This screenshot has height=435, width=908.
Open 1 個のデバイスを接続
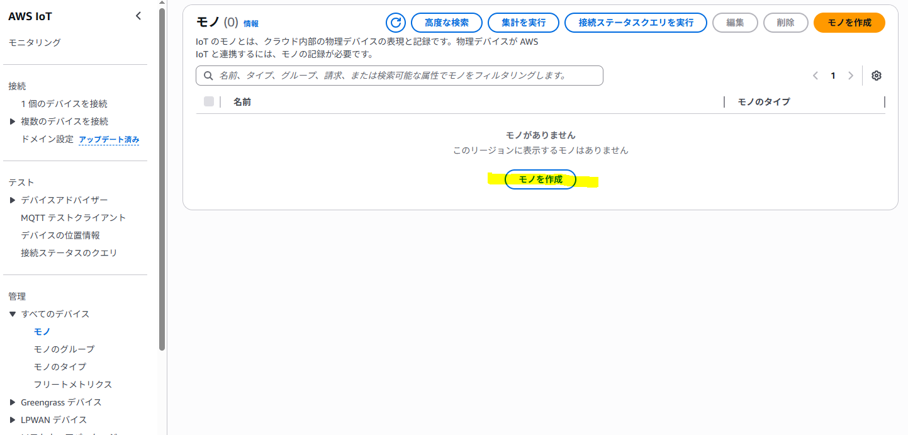point(64,104)
